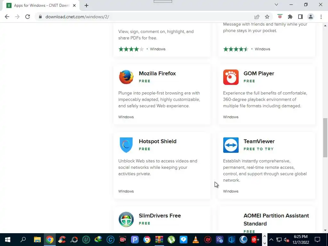The height and width of the screenshot is (246, 328).
Task: Close the Apps for Windows tab
Action: click(x=74, y=5)
